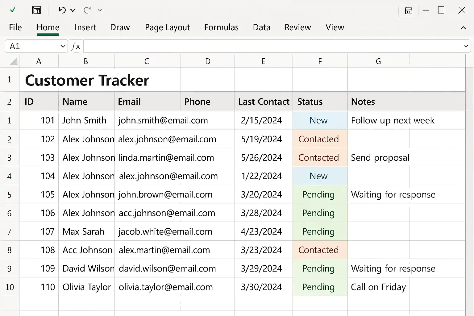The height and width of the screenshot is (316, 474).
Task: Click the select-all corner triangle
Action: pos(14,61)
